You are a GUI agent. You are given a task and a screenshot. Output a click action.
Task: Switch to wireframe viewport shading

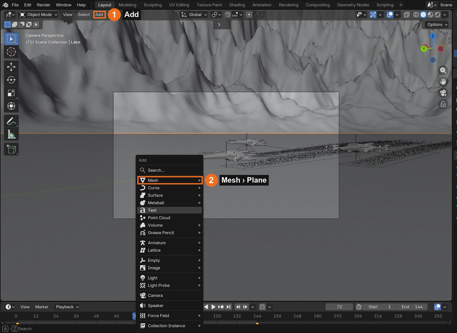pyautogui.click(x=416, y=15)
